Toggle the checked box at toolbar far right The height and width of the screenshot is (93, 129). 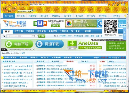pyautogui.click(x=124, y=5)
